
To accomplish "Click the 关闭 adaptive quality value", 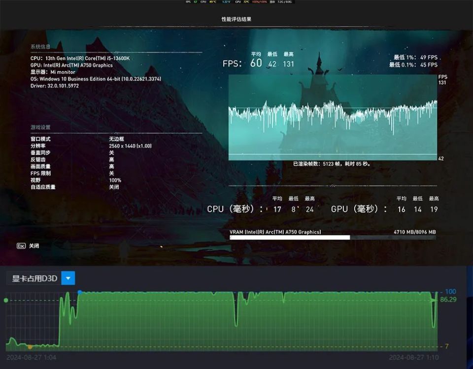I will [114, 187].
